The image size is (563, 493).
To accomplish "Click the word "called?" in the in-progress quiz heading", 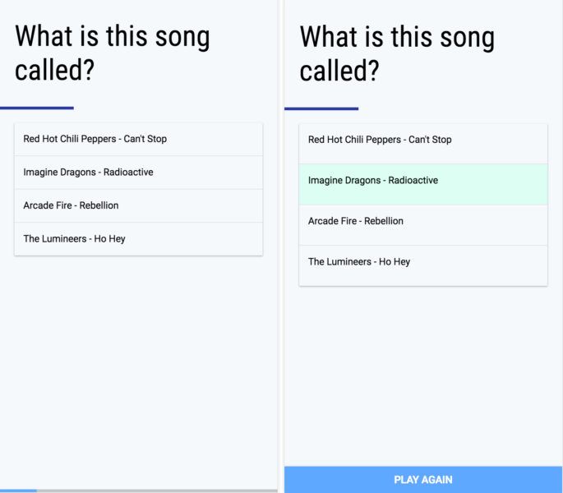I will [x=54, y=70].
